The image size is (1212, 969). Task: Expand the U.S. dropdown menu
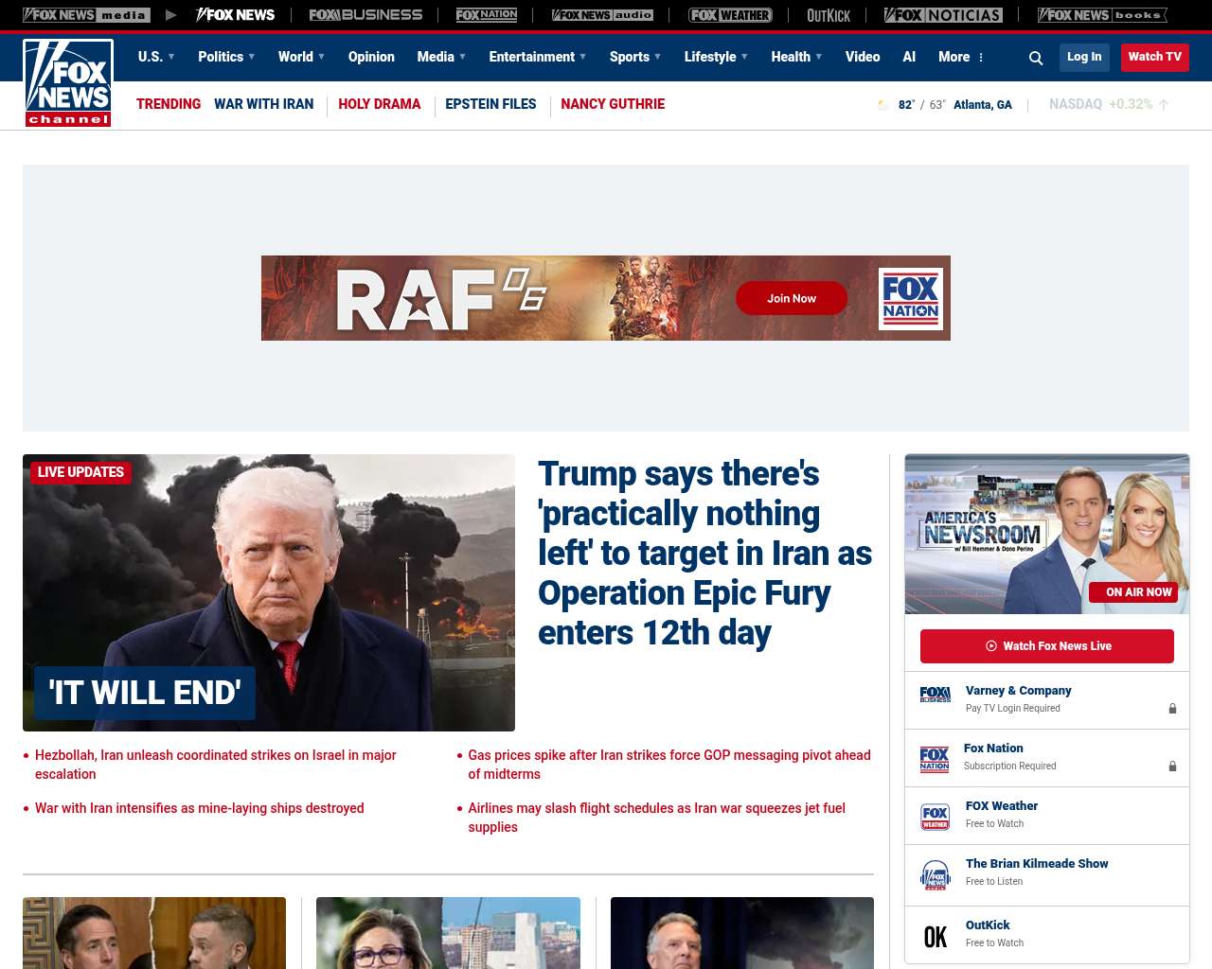click(x=156, y=57)
